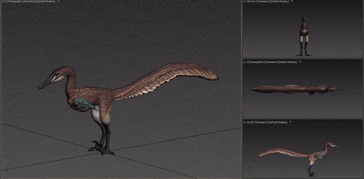Open the Left view label menu
Image resolution: width=364 pixels, height=179 pixels.
point(252,122)
